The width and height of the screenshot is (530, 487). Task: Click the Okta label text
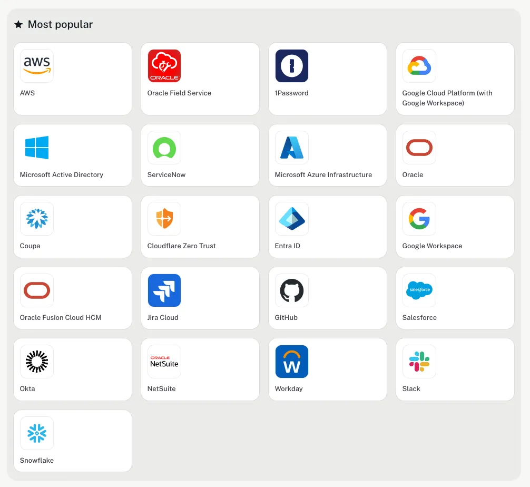[x=27, y=388]
